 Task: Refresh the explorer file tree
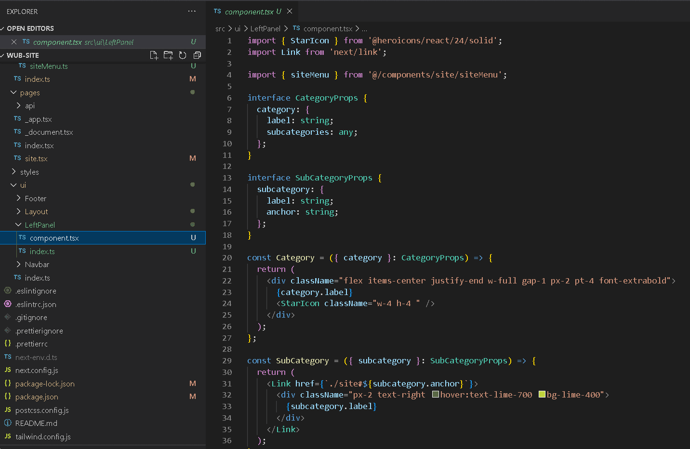pyautogui.click(x=183, y=55)
